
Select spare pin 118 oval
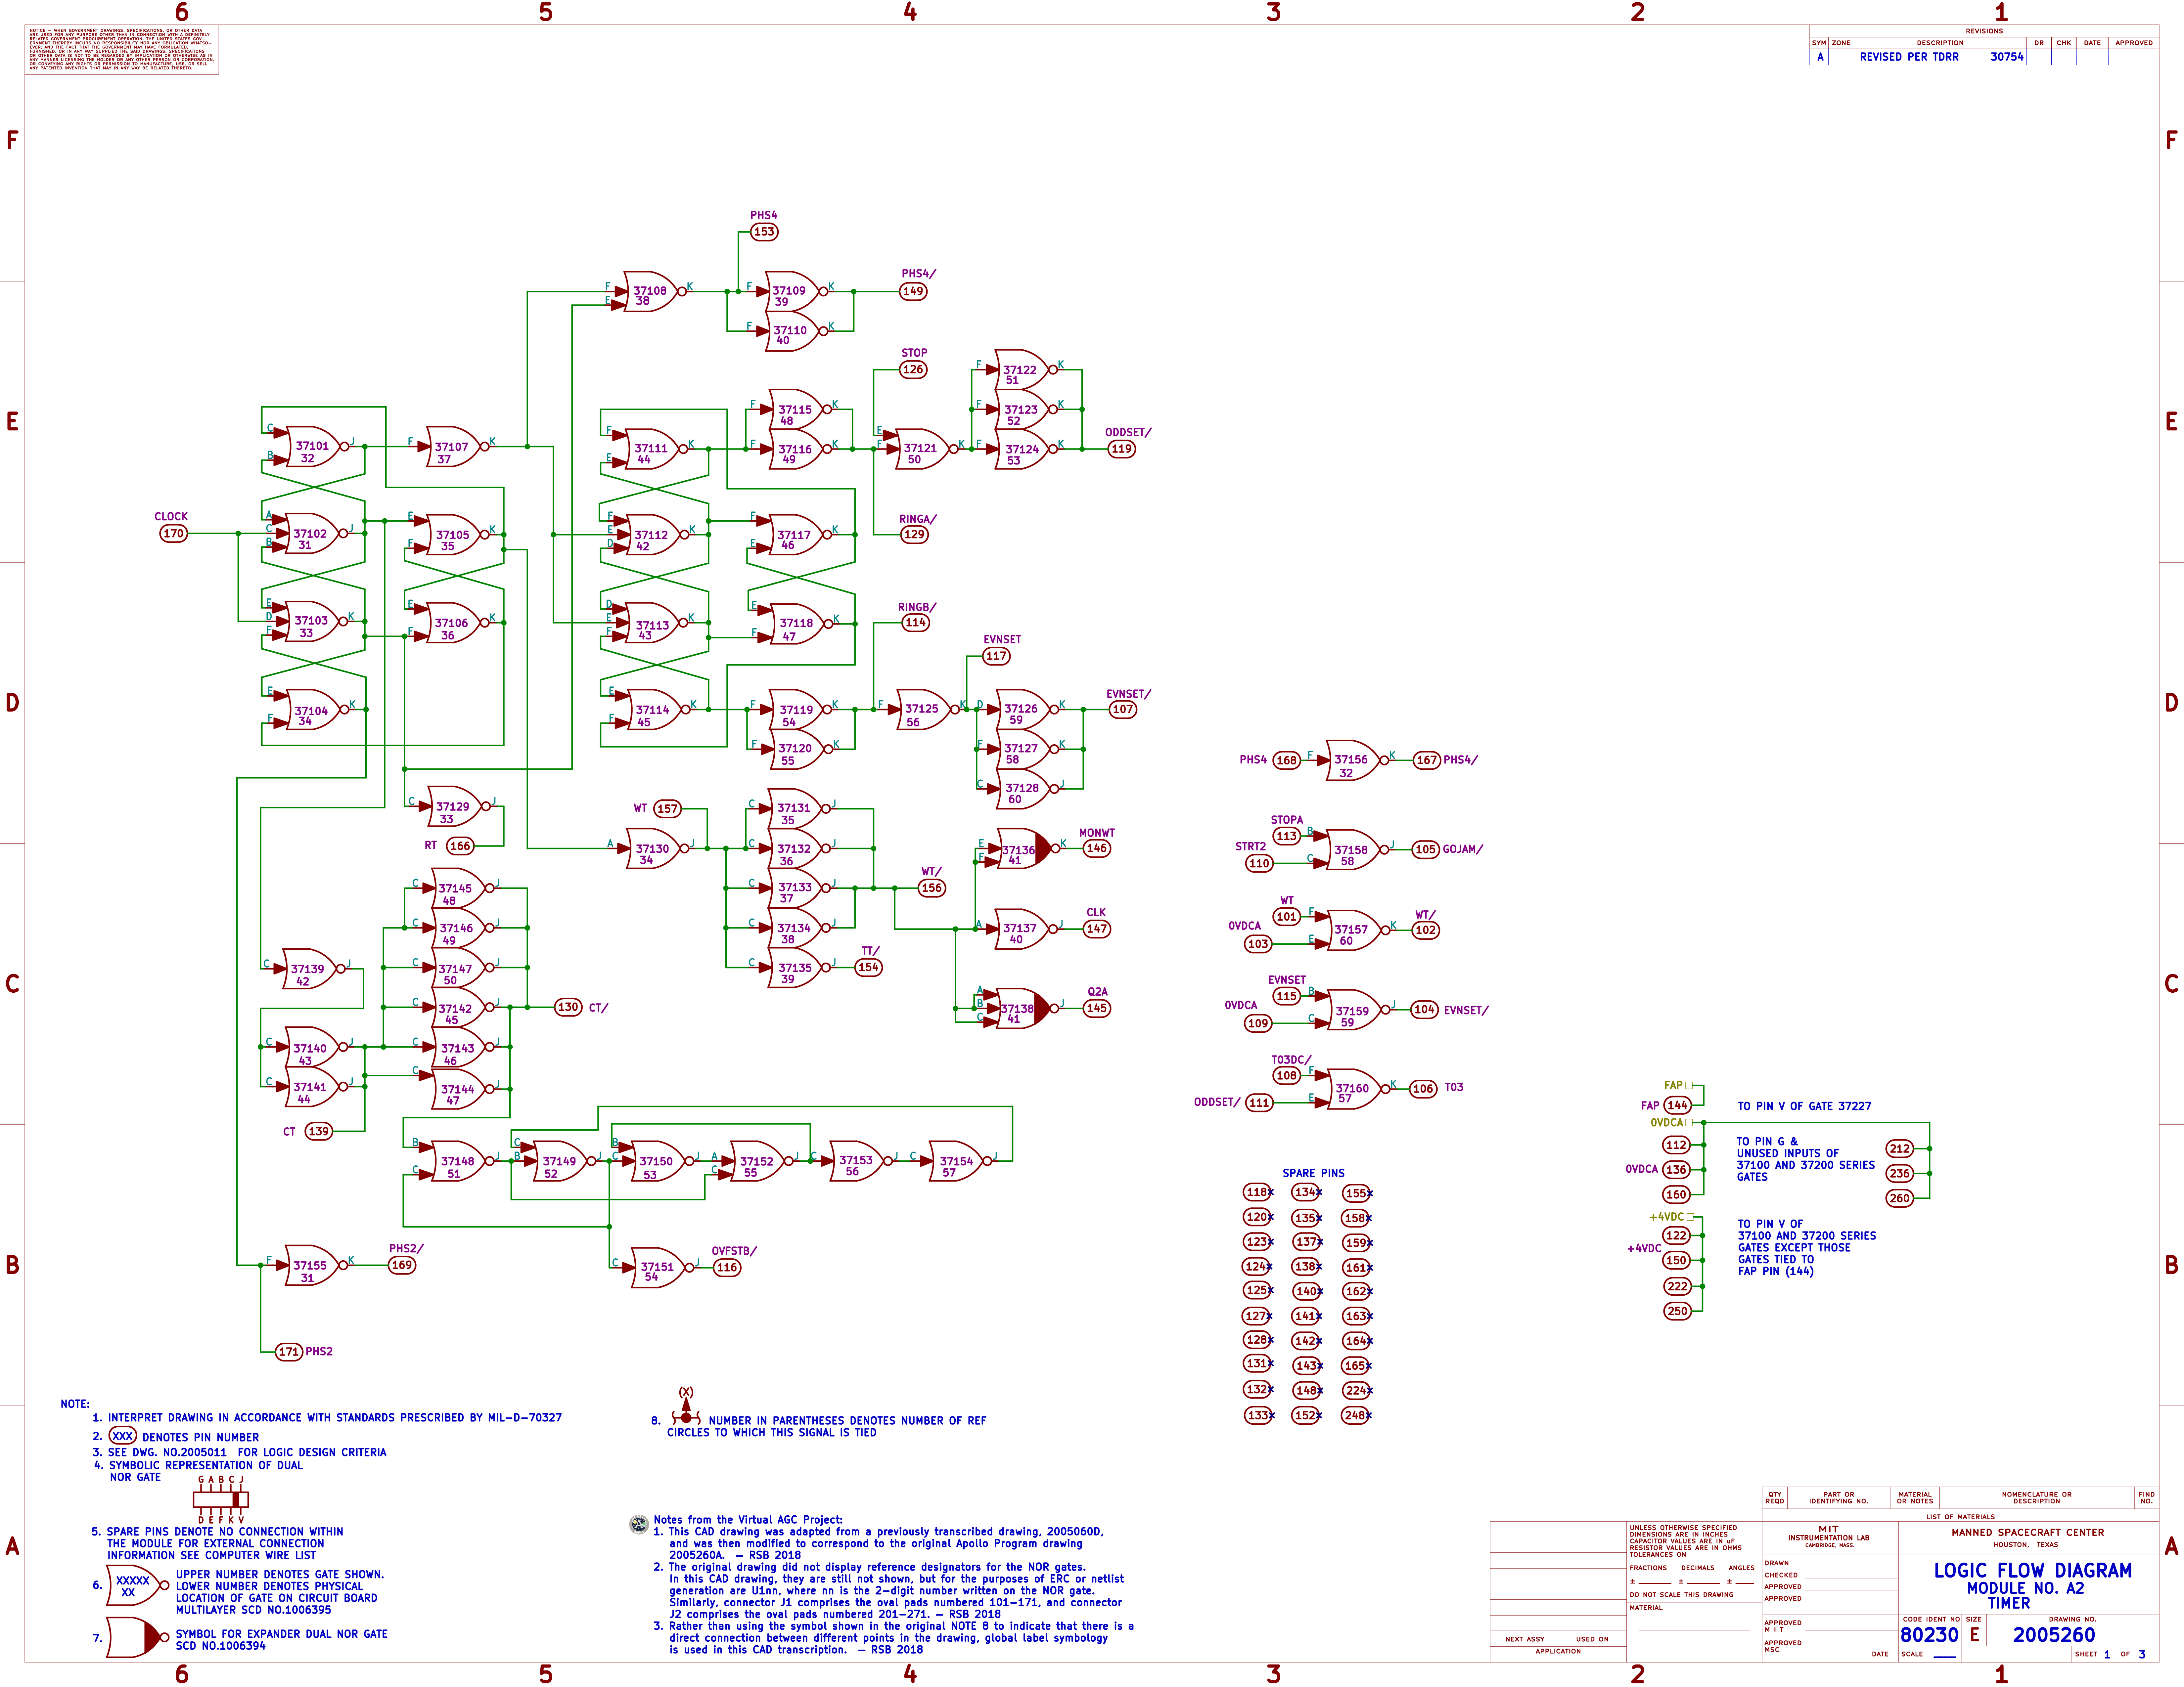coord(1257,1192)
